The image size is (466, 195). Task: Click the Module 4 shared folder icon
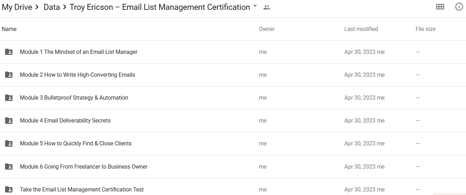(9, 120)
